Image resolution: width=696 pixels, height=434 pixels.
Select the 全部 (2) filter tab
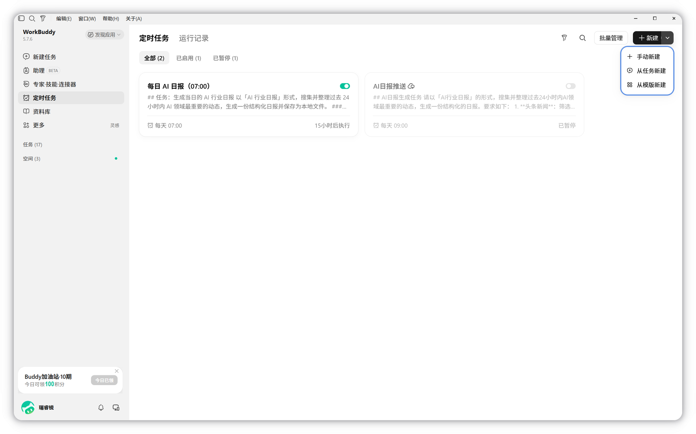coord(154,58)
